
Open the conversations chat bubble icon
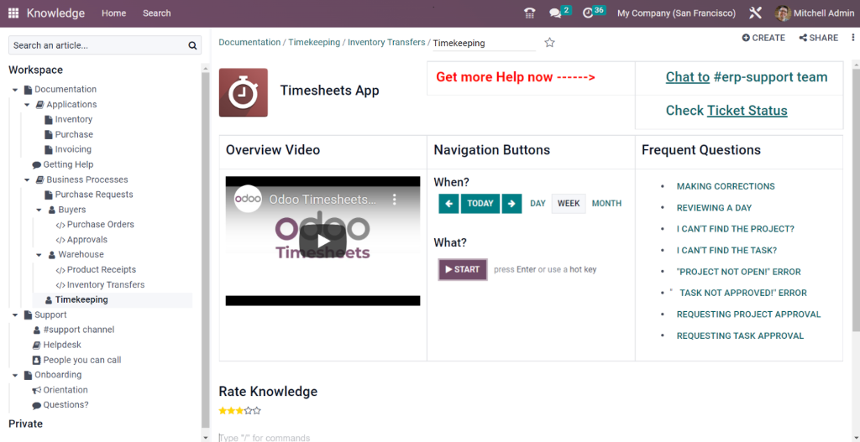(555, 13)
